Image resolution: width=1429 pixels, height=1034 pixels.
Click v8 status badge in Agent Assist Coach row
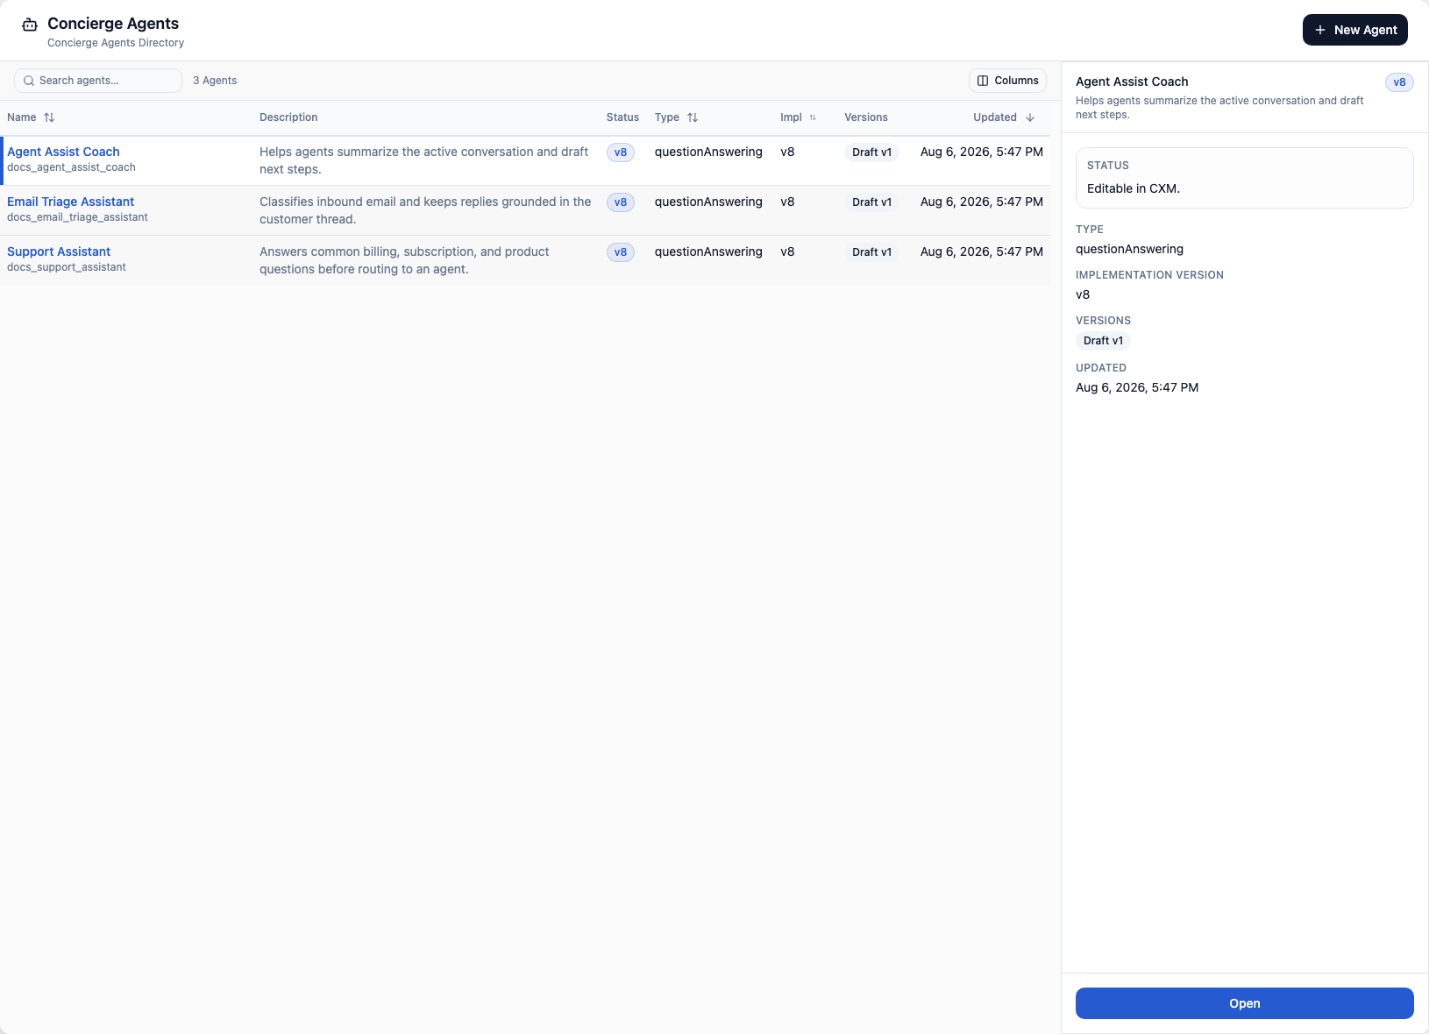point(621,152)
